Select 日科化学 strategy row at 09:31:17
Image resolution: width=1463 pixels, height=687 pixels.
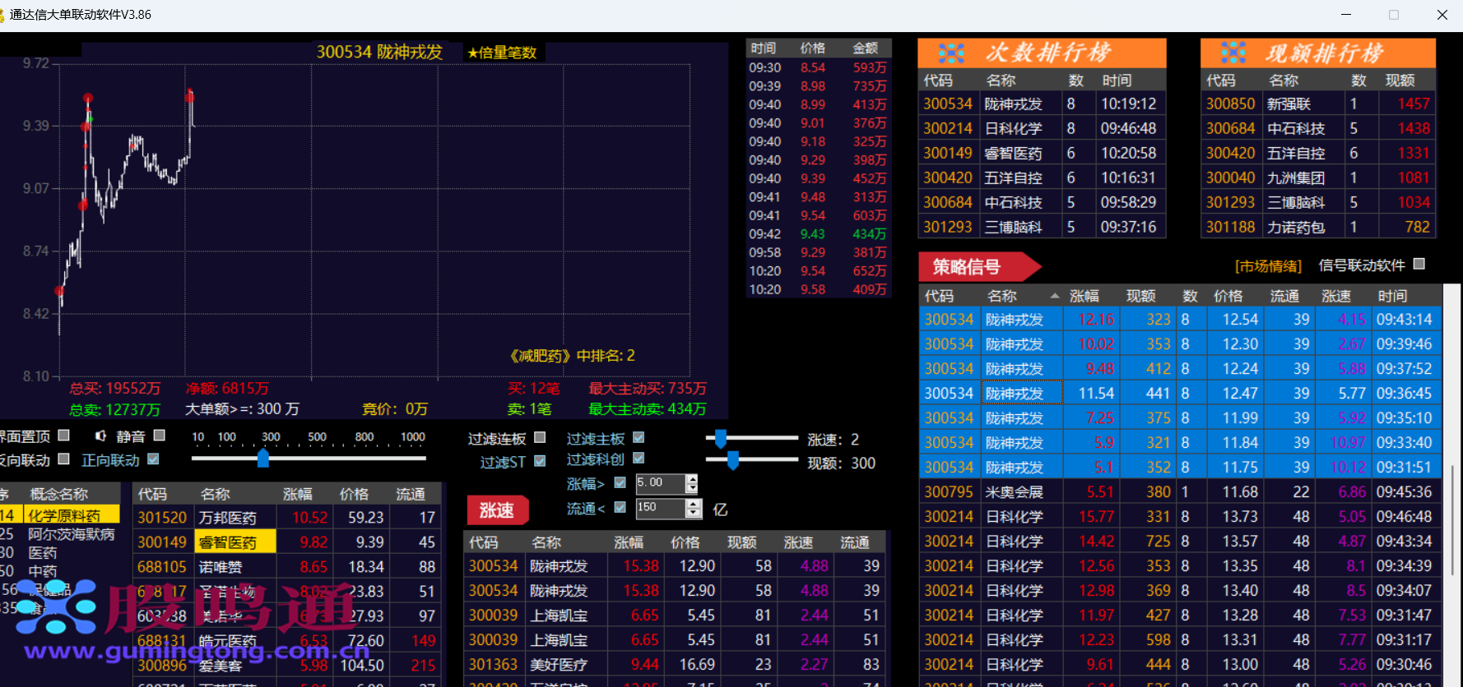(x=1180, y=639)
